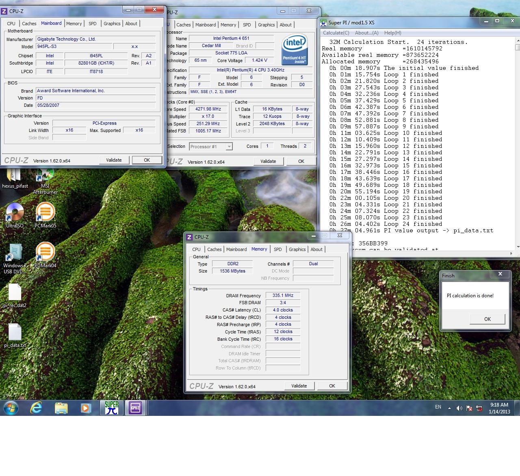Select Caches tab in Memory CPU-Z window

click(214, 249)
